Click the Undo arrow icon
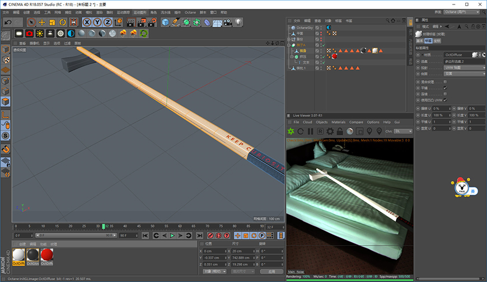The width and height of the screenshot is (487, 282). (8, 22)
